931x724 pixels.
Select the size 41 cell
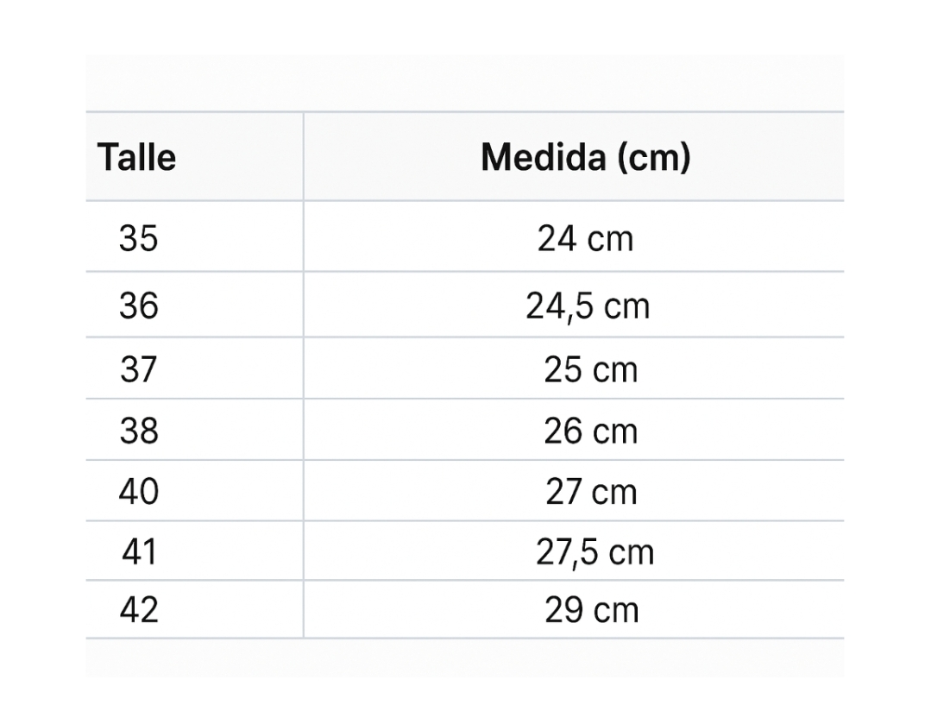[x=139, y=551]
